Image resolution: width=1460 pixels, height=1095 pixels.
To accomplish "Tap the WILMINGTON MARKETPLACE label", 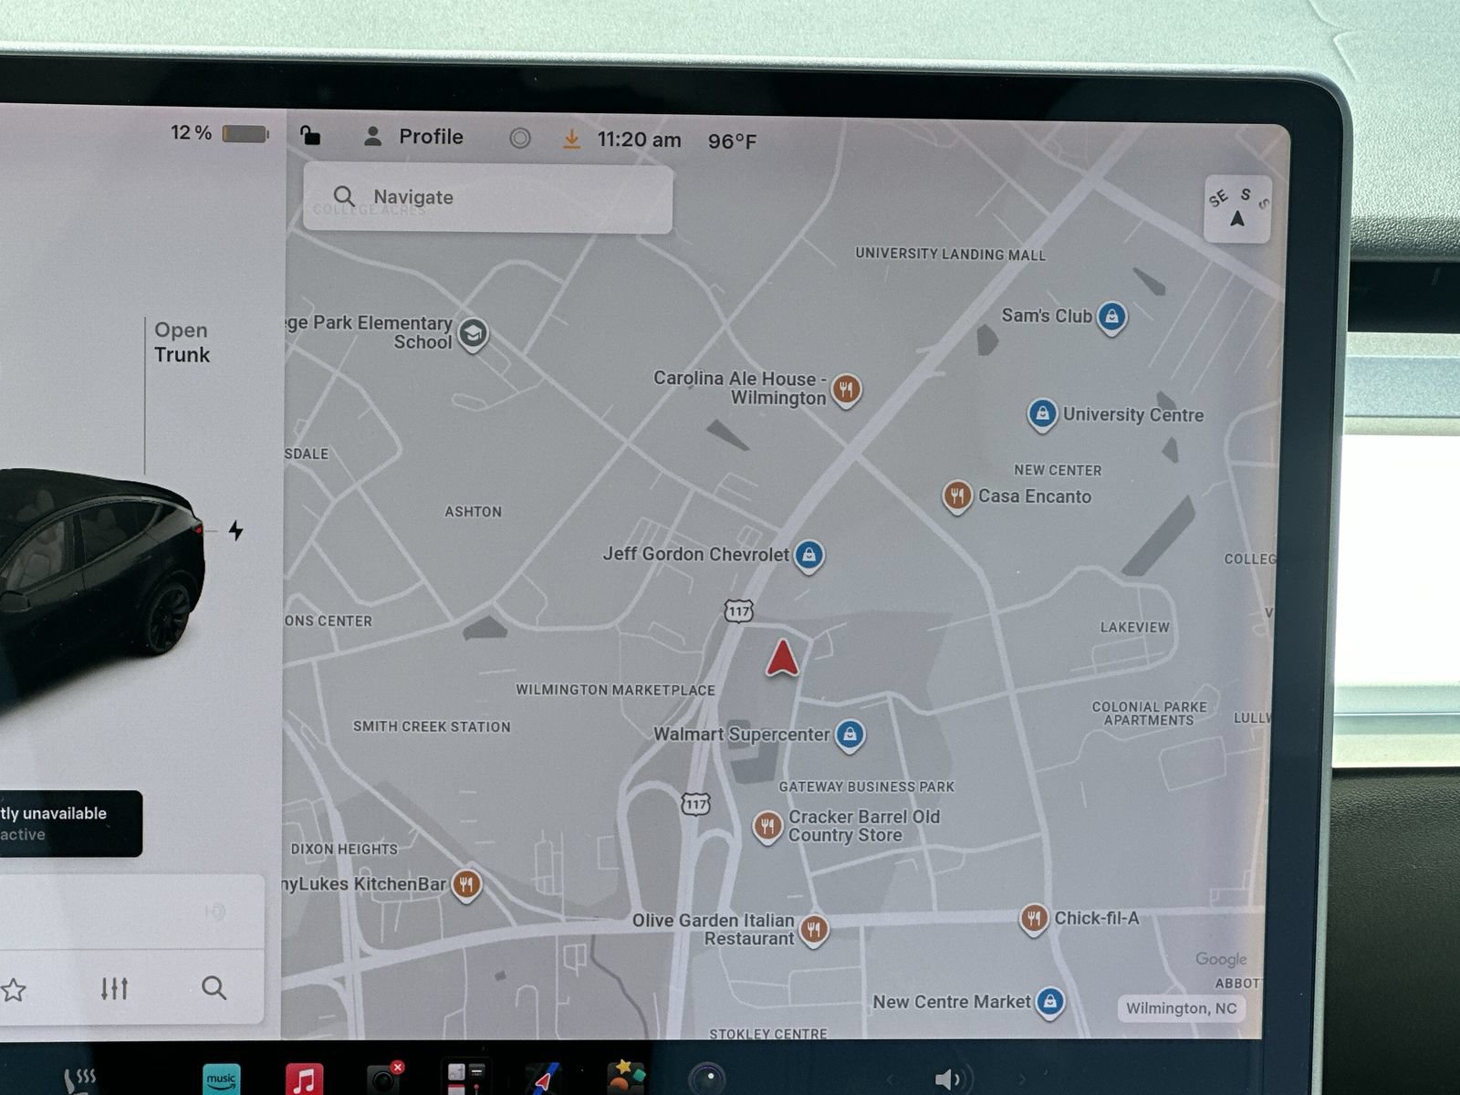I will point(615,690).
